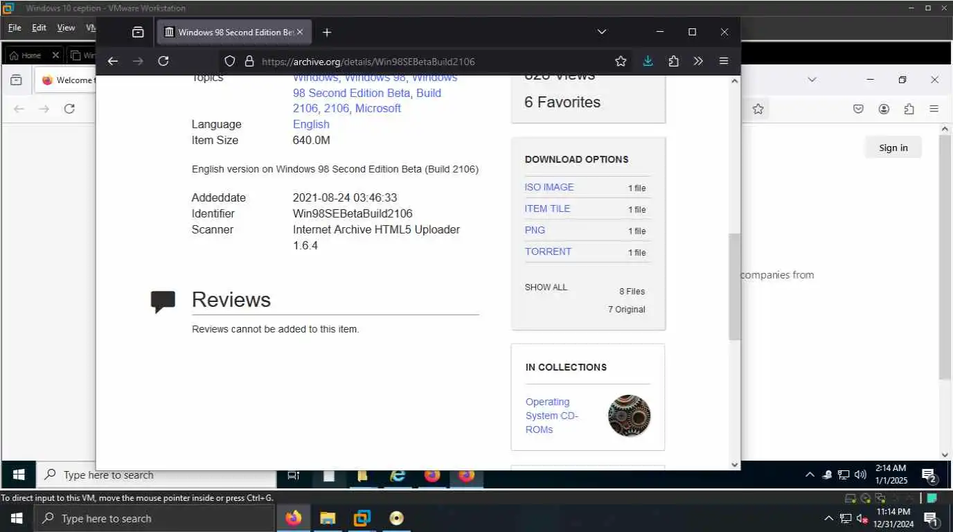Click the Item Size value 640.0M
Viewport: 953px width, 532px height.
[311, 140]
